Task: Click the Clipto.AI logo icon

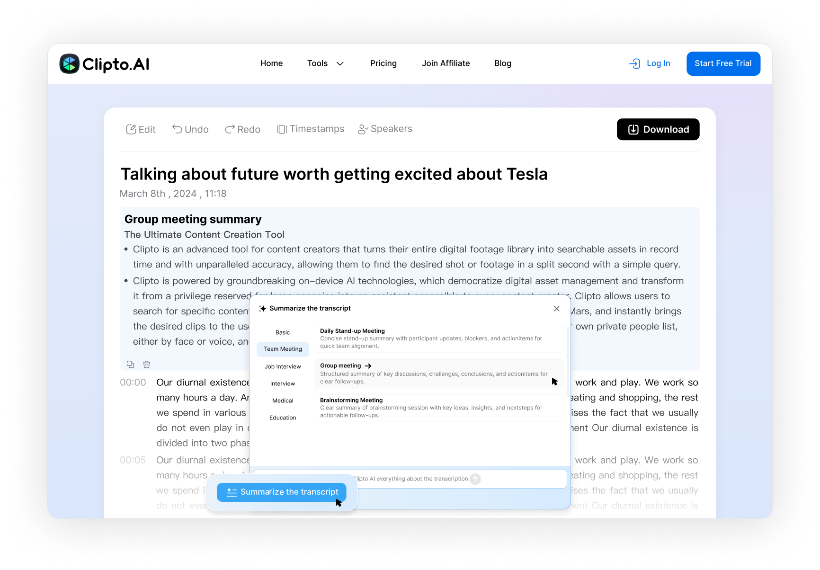Action: pos(70,64)
